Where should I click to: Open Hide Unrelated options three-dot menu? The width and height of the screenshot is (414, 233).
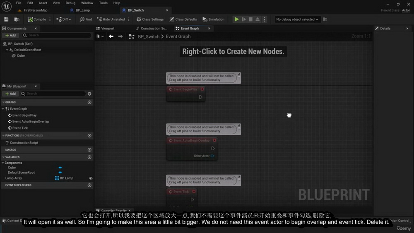129,19
